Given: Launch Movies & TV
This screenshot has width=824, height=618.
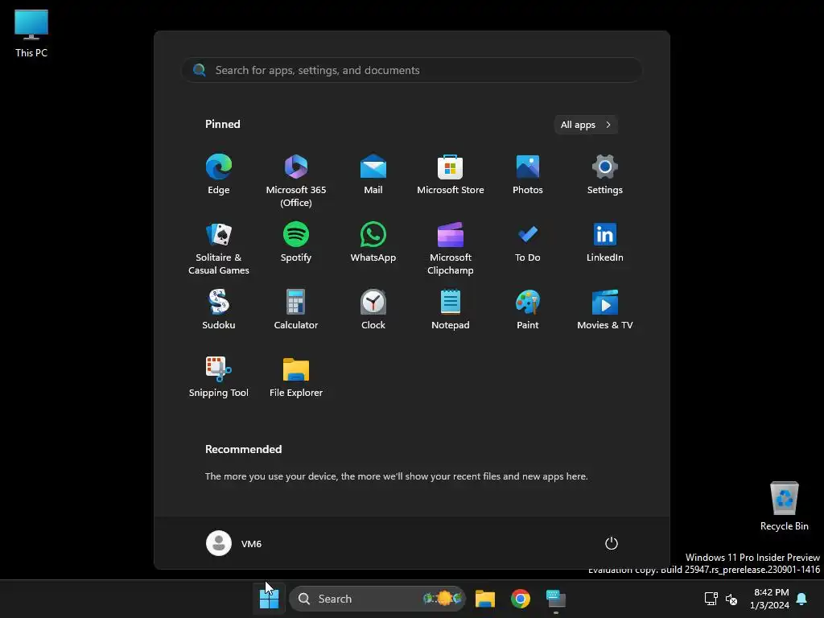Looking at the screenshot, I should (x=605, y=310).
